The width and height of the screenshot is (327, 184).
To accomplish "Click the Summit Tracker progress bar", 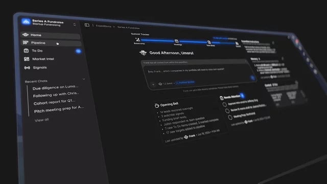I will [x=188, y=41].
